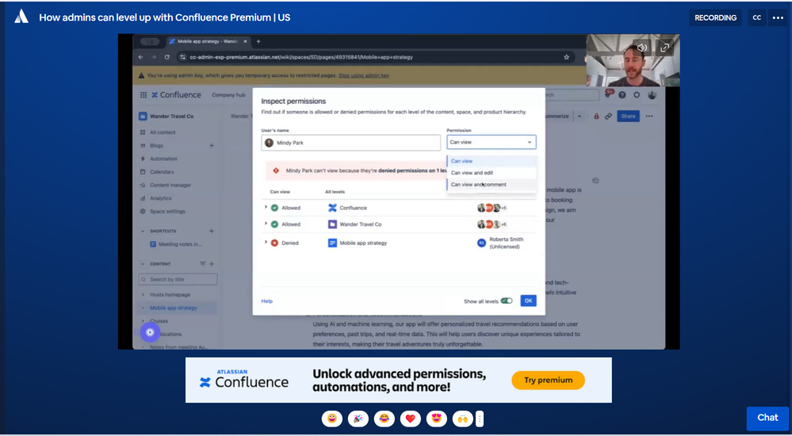Click the Confluence logo in navigation
This screenshot has height=436, width=792.
176,94
